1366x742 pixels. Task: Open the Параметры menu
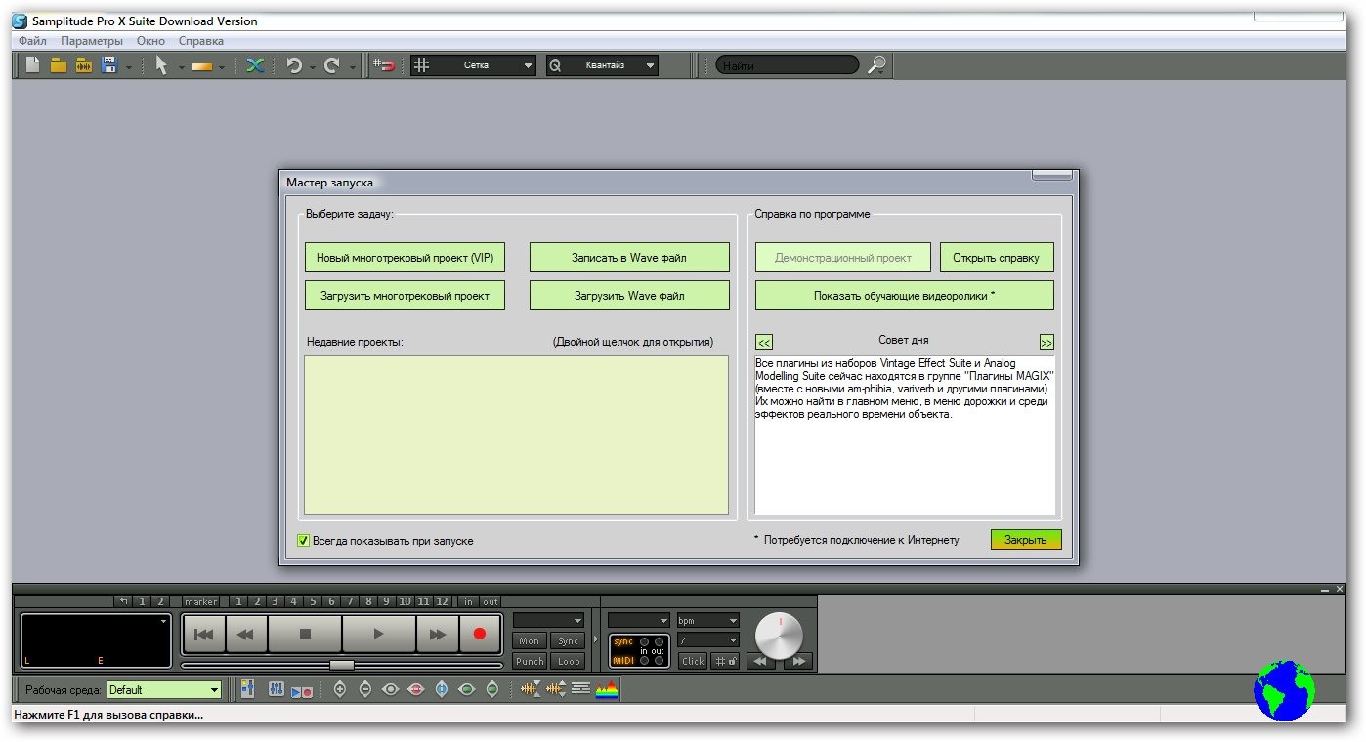(92, 41)
